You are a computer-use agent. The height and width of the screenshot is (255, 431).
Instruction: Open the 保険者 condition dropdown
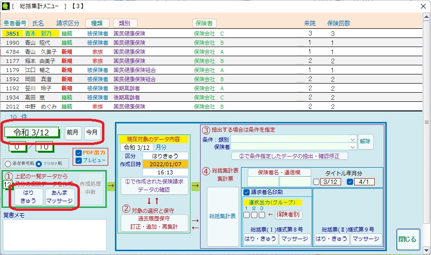(353, 147)
